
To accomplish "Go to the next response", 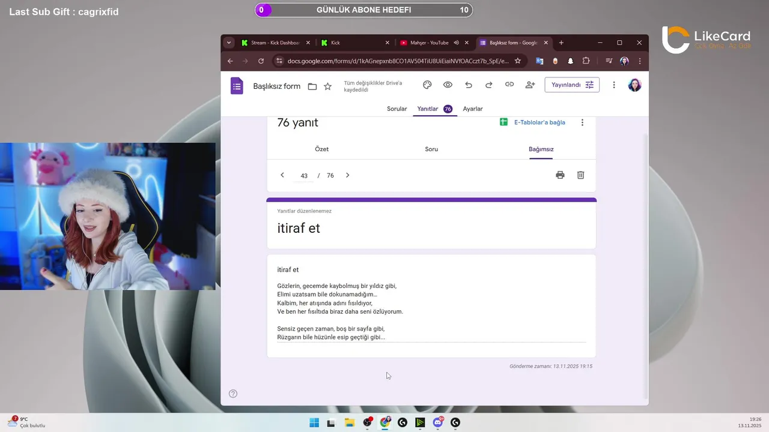I will (x=347, y=175).
